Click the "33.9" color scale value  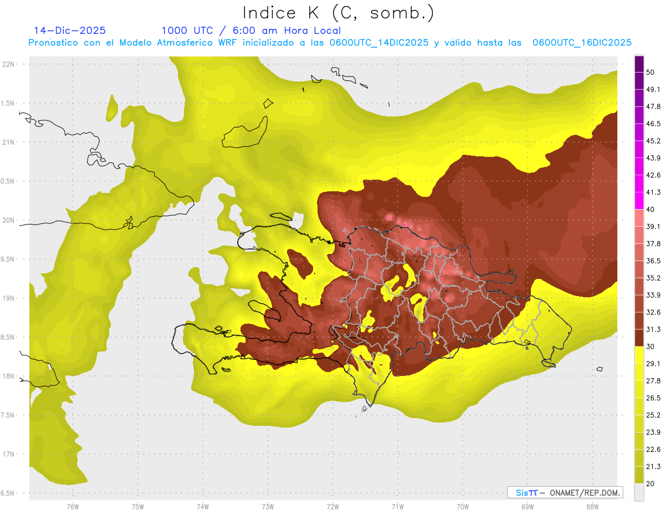click(x=654, y=295)
